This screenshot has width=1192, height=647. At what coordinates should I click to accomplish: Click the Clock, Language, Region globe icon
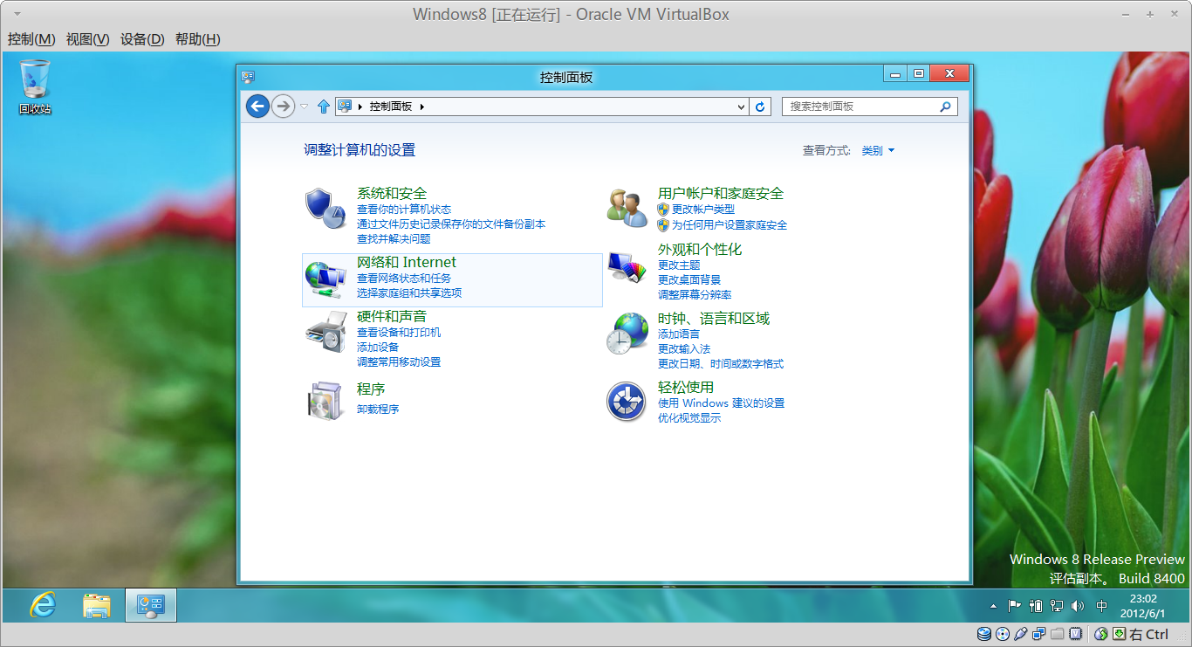point(627,334)
